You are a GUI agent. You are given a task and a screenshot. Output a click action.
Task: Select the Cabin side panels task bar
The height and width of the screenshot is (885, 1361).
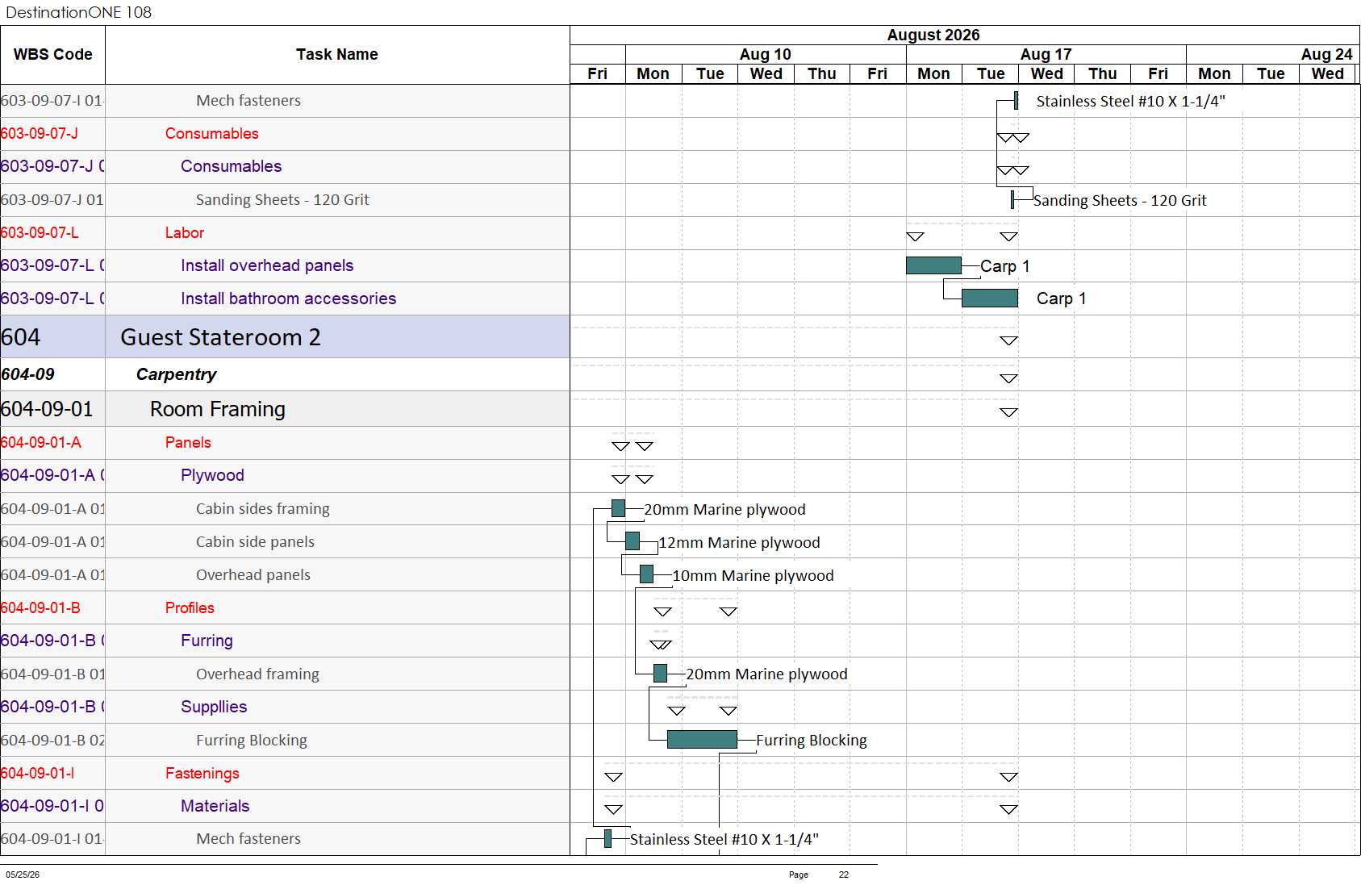coord(632,541)
